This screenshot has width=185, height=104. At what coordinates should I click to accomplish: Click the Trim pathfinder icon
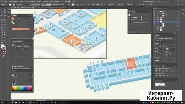click(x=160, y=75)
